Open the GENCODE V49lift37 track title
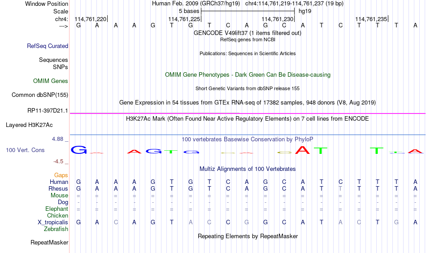The width and height of the screenshot is (426, 253). point(248,33)
